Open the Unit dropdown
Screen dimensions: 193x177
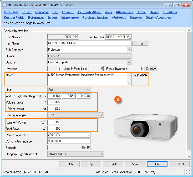point(88,90)
